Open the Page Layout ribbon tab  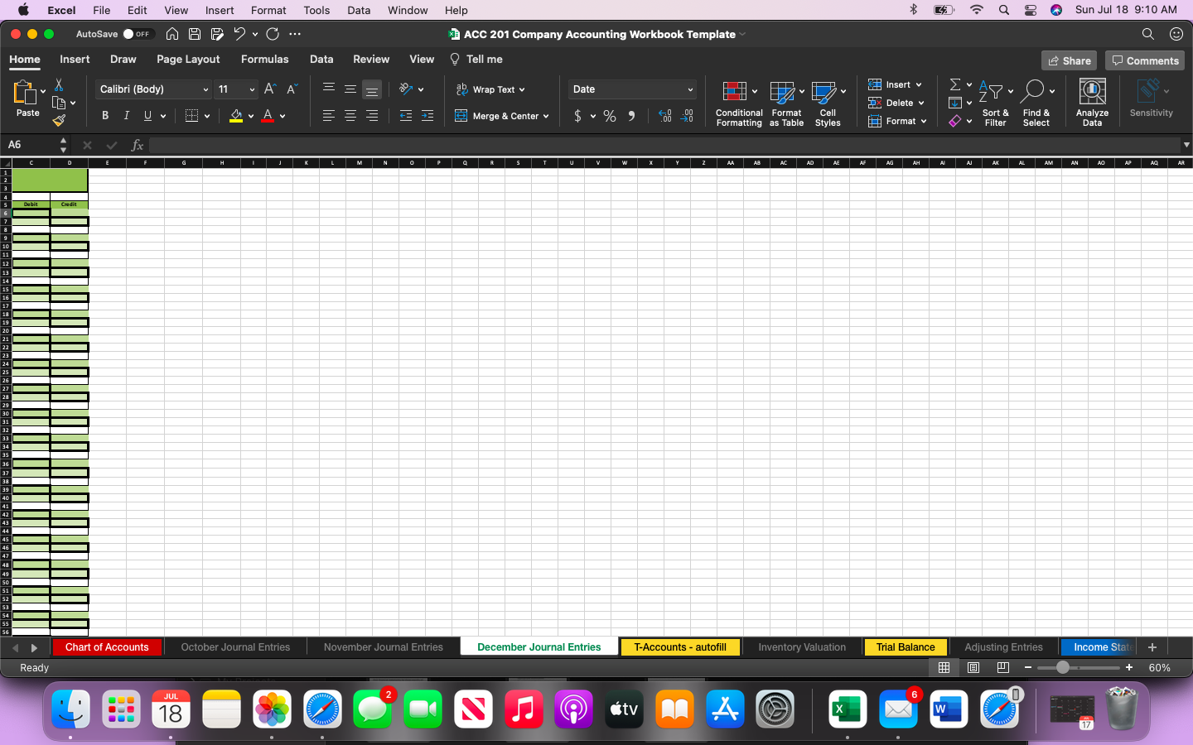188,60
